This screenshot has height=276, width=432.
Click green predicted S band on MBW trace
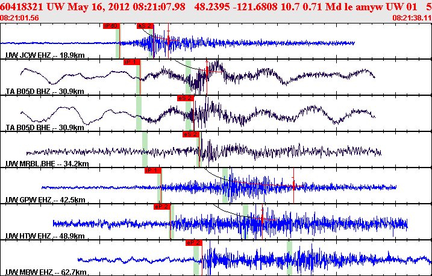[x=289, y=258]
